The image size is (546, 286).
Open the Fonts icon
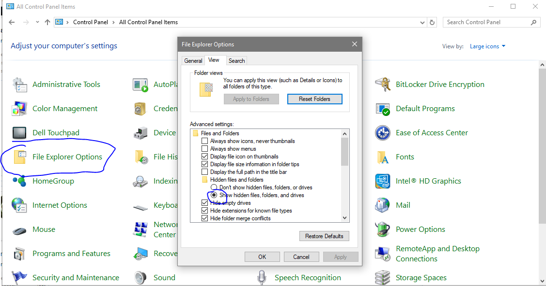click(383, 157)
